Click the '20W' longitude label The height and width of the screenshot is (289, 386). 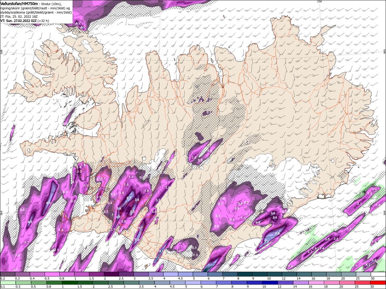pyautogui.click(x=160, y=1)
